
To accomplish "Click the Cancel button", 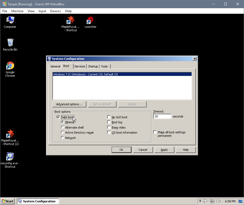I will 143,150.
